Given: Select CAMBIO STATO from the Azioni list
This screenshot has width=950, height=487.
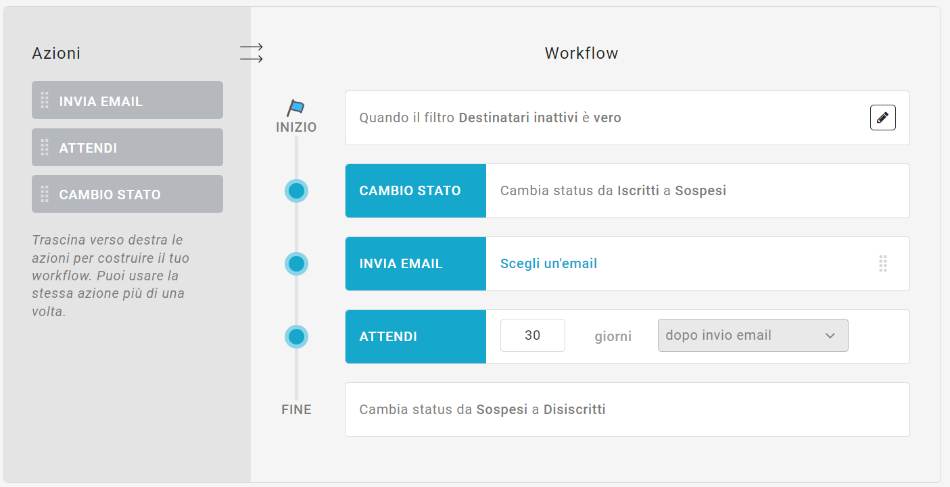Looking at the screenshot, I should pyautogui.click(x=127, y=194).
